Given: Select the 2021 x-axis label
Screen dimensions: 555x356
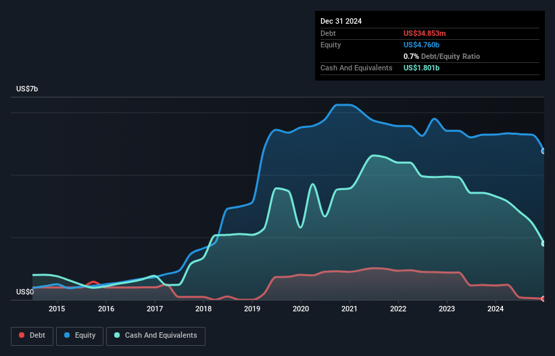Looking at the screenshot, I should [349, 309].
